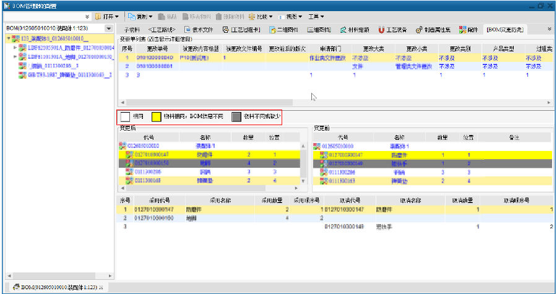Click the yellow 物料相同 legend swatch
The image size is (557, 294).
pyautogui.click(x=157, y=117)
